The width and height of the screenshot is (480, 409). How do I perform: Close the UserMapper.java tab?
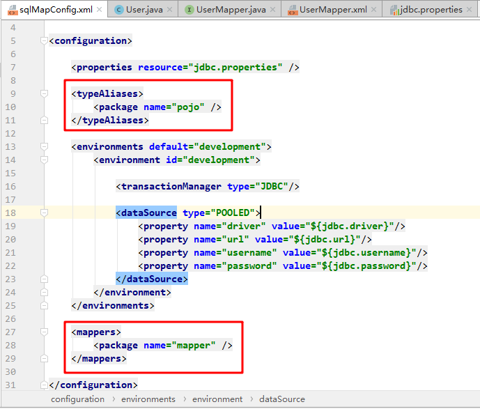272,10
